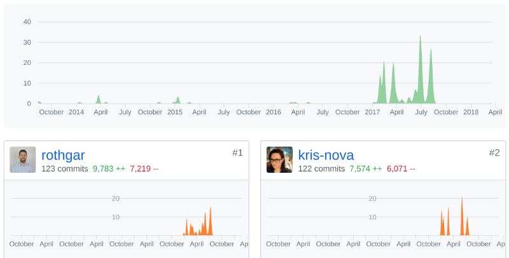Click the 2018 label on the main chart axis
The height and width of the screenshot is (258, 509).
(471, 112)
